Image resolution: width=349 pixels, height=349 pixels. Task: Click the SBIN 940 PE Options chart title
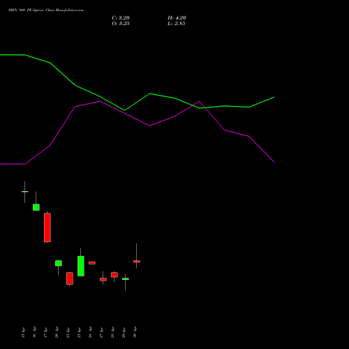(46, 10)
